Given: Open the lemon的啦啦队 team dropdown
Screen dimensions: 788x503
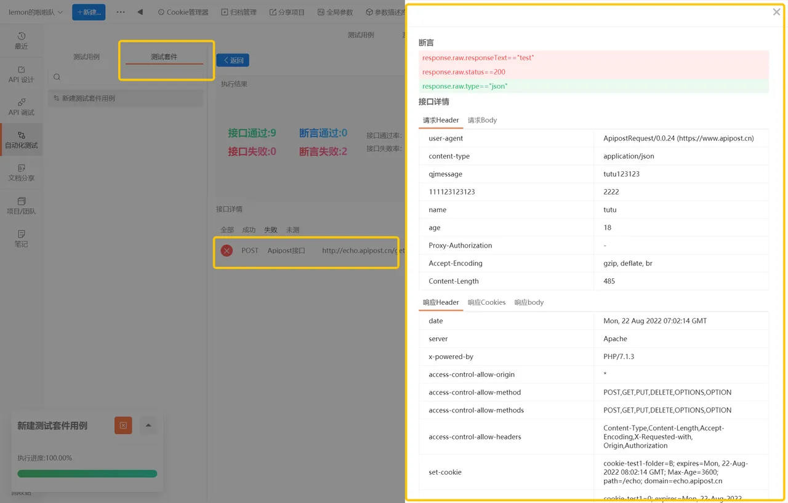Looking at the screenshot, I should click(x=36, y=12).
